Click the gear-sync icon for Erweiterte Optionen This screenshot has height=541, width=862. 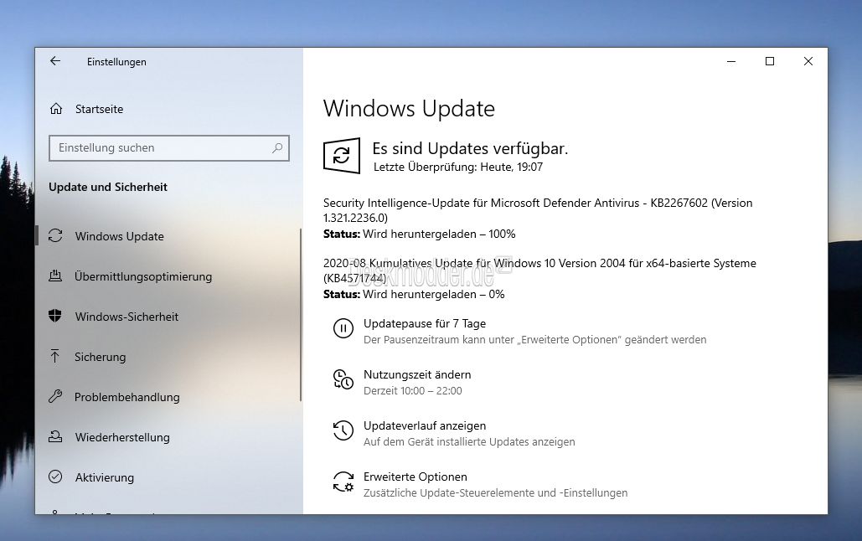[x=343, y=482]
